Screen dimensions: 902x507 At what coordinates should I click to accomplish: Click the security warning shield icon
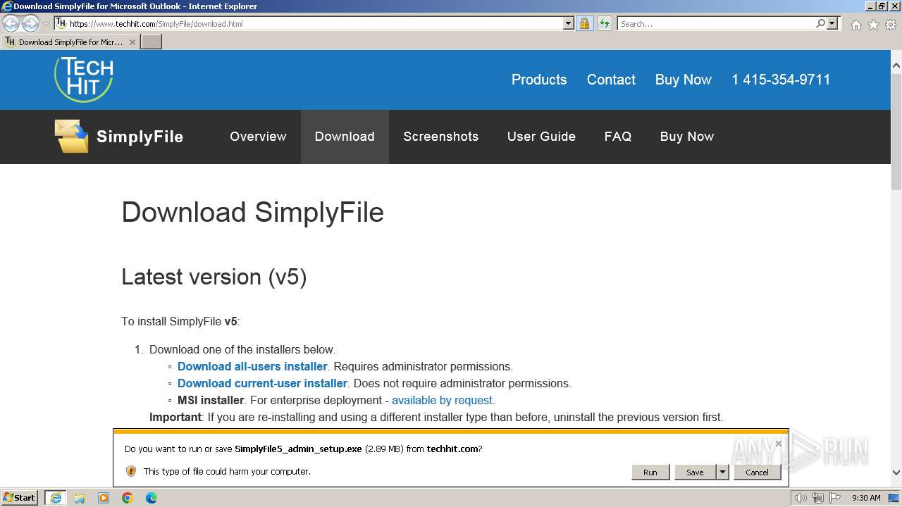tap(130, 471)
